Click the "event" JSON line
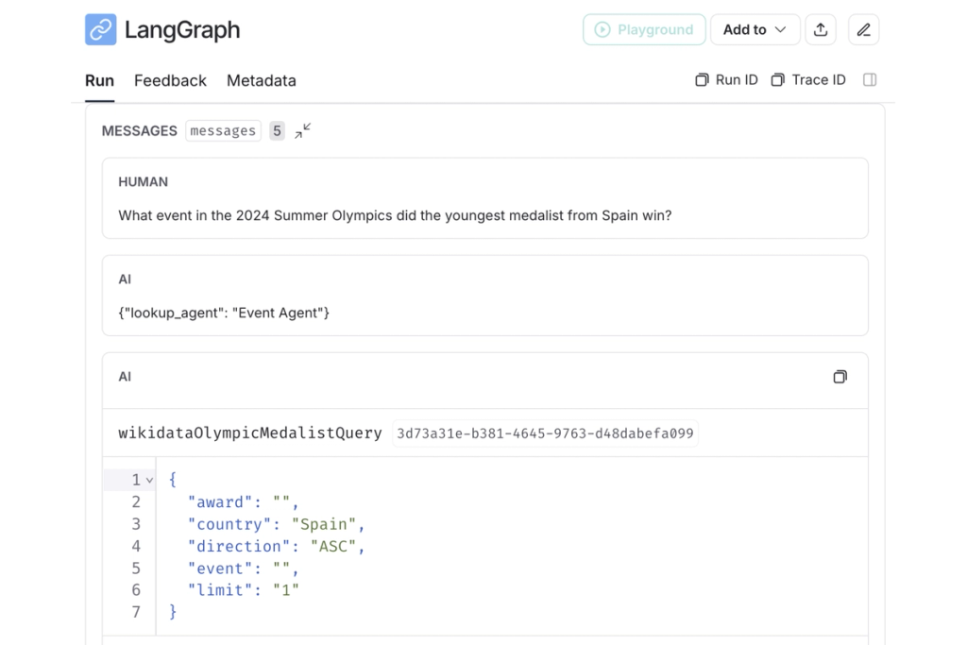The image size is (967, 645). click(244, 568)
